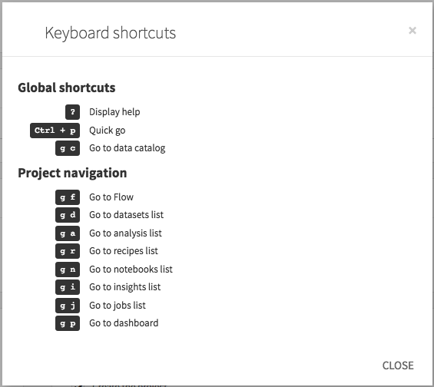
Task: Click the g j shortcut badge
Action: pos(68,306)
